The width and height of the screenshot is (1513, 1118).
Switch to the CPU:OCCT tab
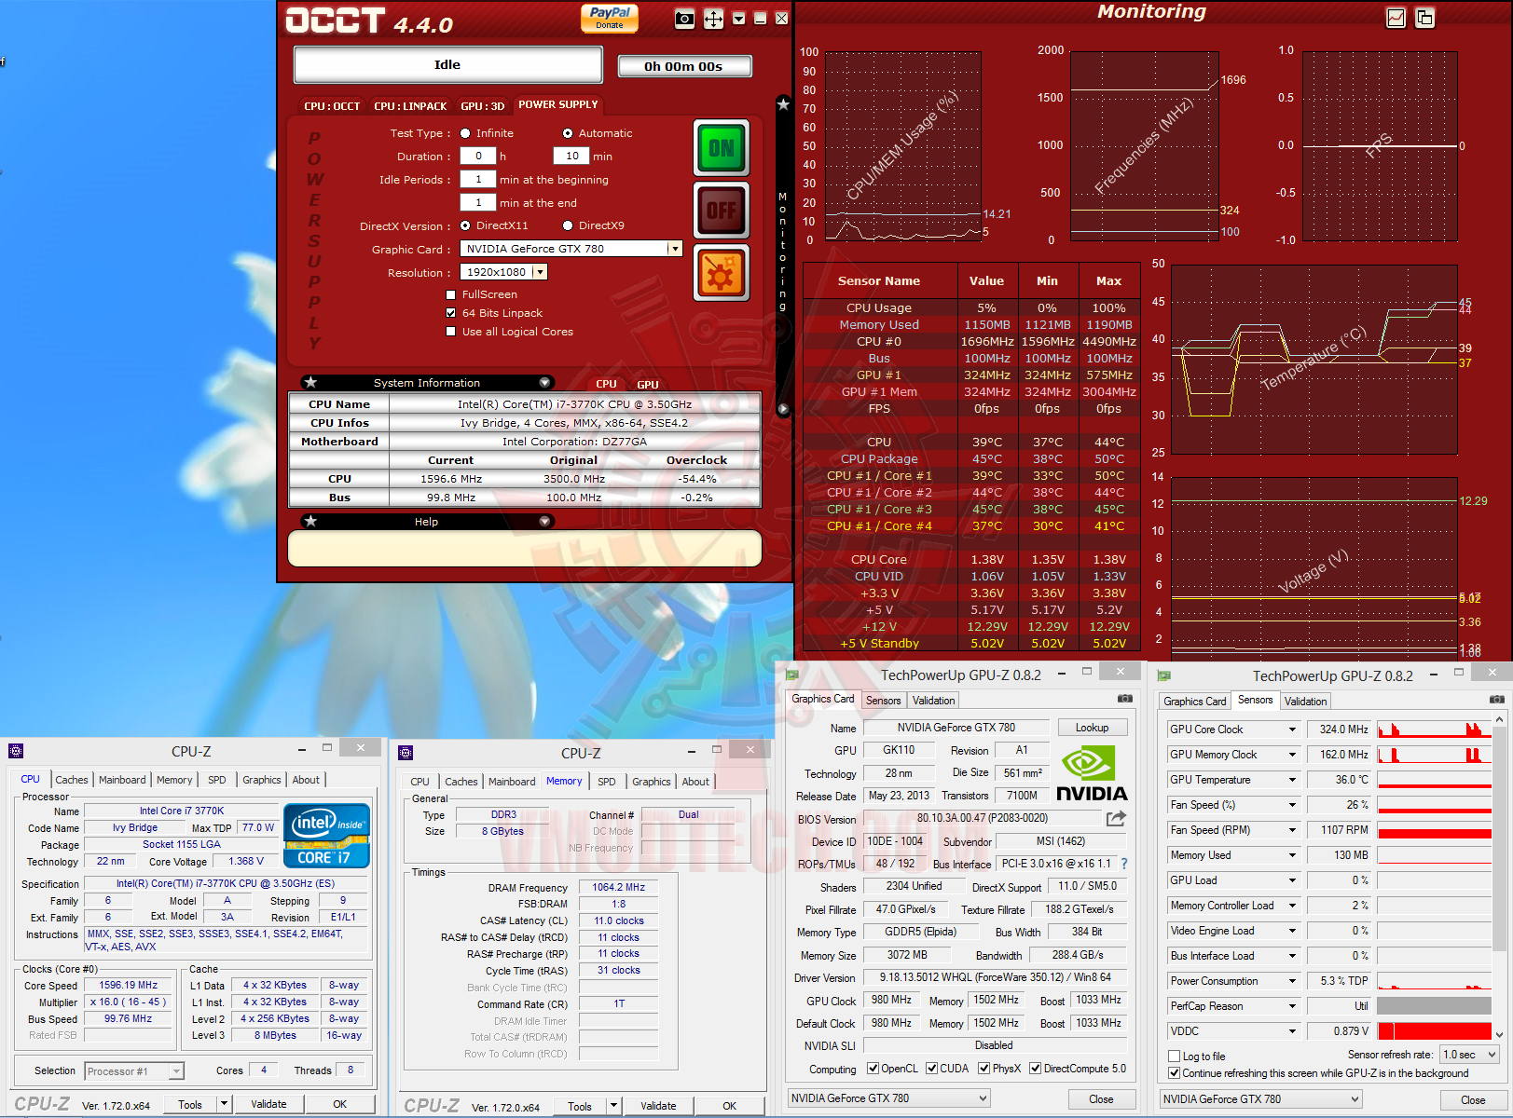click(x=332, y=106)
